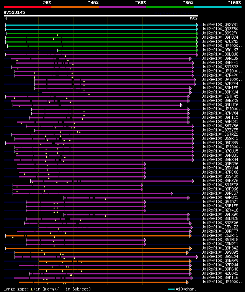Click hit label UniRef100_A7Q2N2
This screenshot has height=292, width=245.
(220, 41)
